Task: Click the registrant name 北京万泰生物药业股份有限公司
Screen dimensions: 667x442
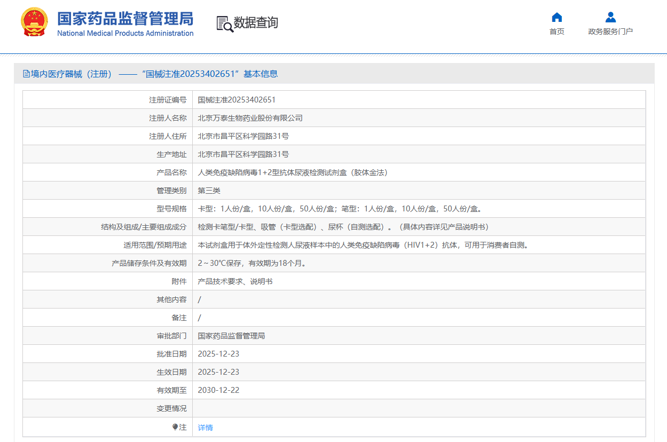Action: 250,118
